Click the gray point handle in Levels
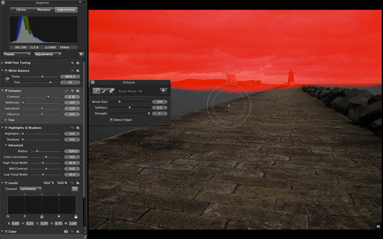 tap(42, 216)
